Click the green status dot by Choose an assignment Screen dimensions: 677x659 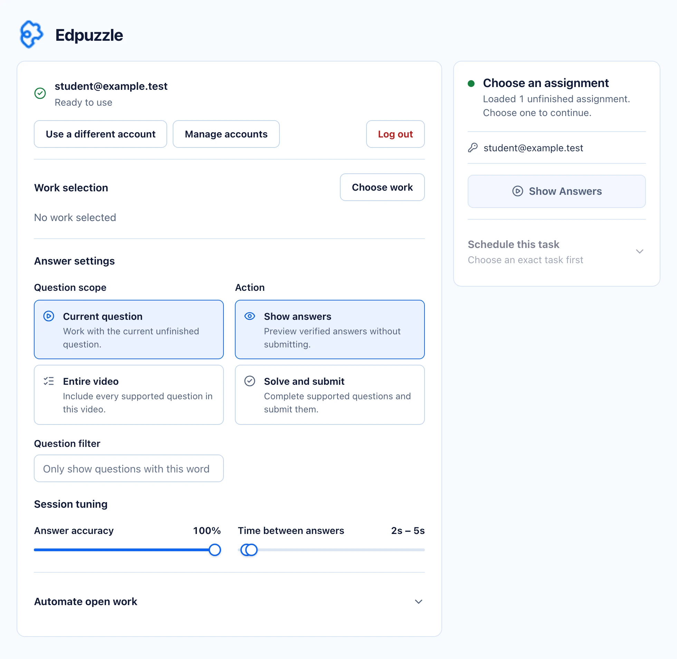pyautogui.click(x=471, y=84)
